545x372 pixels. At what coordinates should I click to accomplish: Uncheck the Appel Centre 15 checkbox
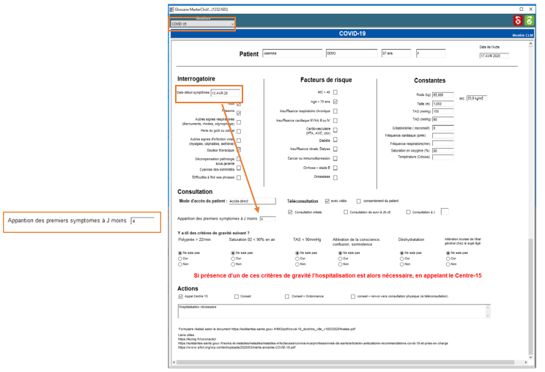tap(181, 297)
